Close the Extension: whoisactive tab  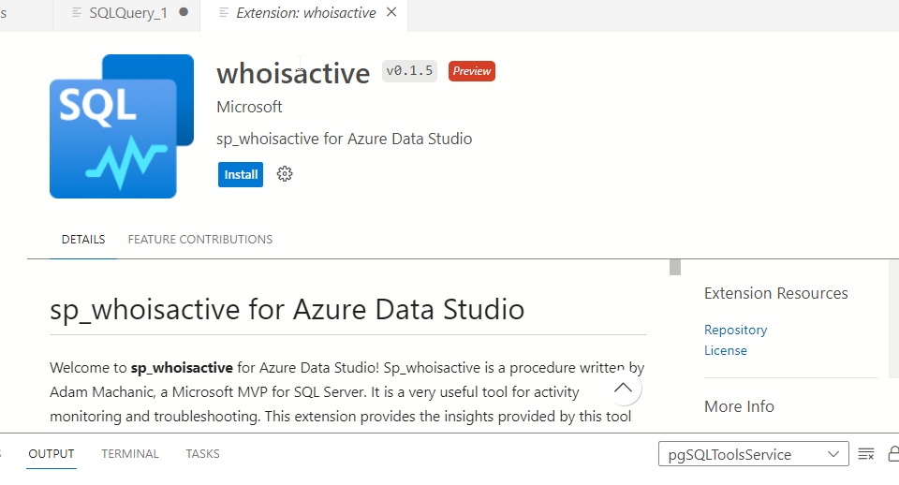click(x=391, y=12)
